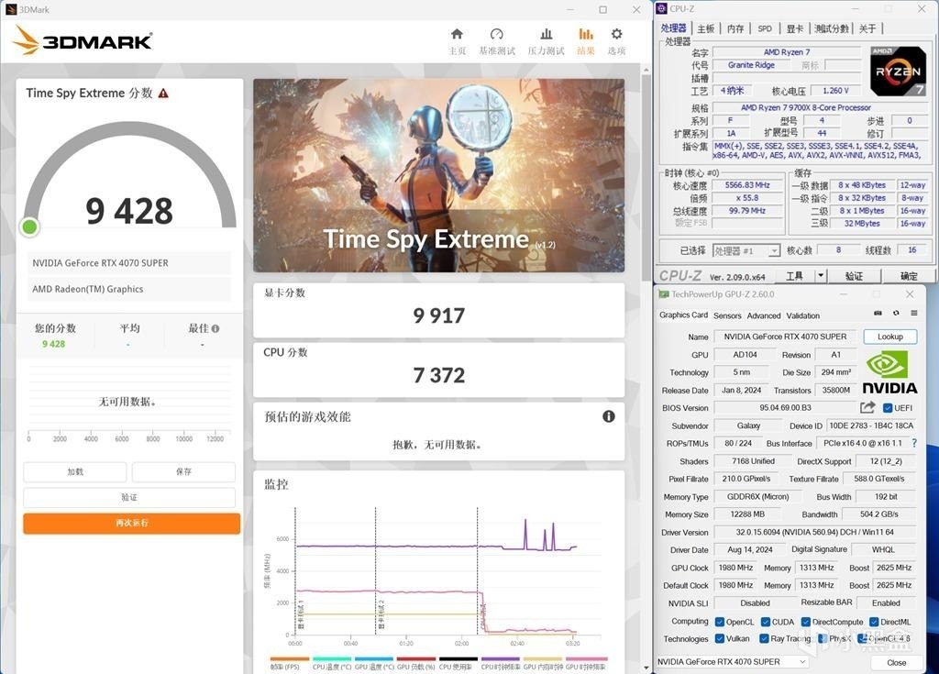Switch to the Advanced tab in GPU-Z
The height and width of the screenshot is (674, 939).
coord(764,315)
